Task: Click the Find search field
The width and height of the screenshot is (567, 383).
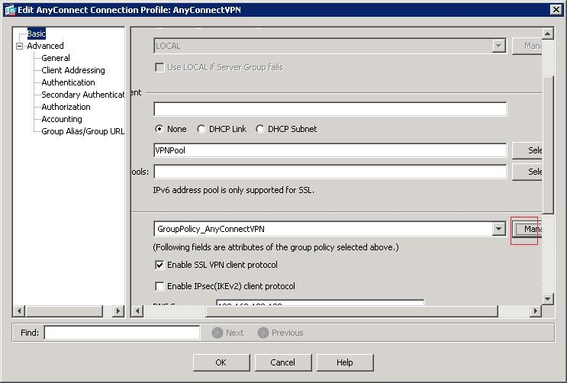Action: 122,333
